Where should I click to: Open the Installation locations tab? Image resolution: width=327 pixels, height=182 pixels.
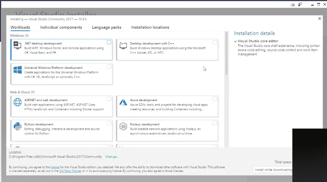150,27
